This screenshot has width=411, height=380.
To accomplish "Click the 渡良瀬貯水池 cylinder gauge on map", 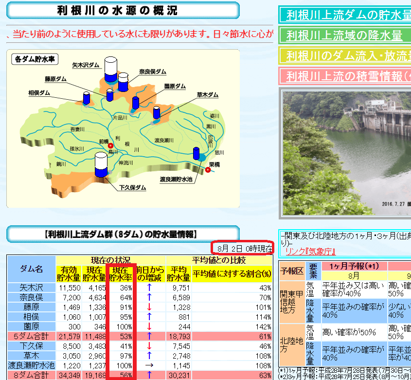I will [196, 153].
